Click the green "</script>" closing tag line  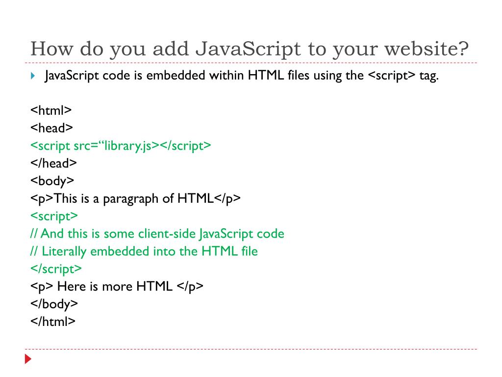coord(56,269)
